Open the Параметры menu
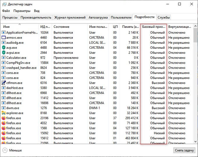 pos(22,11)
